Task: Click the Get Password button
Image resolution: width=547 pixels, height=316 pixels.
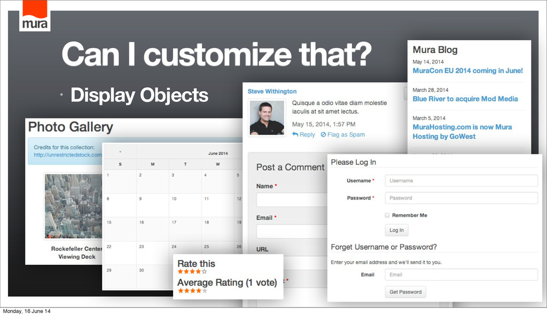Action: [x=405, y=292]
